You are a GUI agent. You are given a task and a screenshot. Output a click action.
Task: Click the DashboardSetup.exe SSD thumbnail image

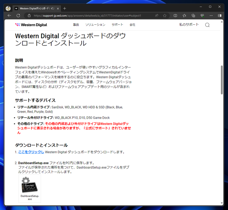30,188
